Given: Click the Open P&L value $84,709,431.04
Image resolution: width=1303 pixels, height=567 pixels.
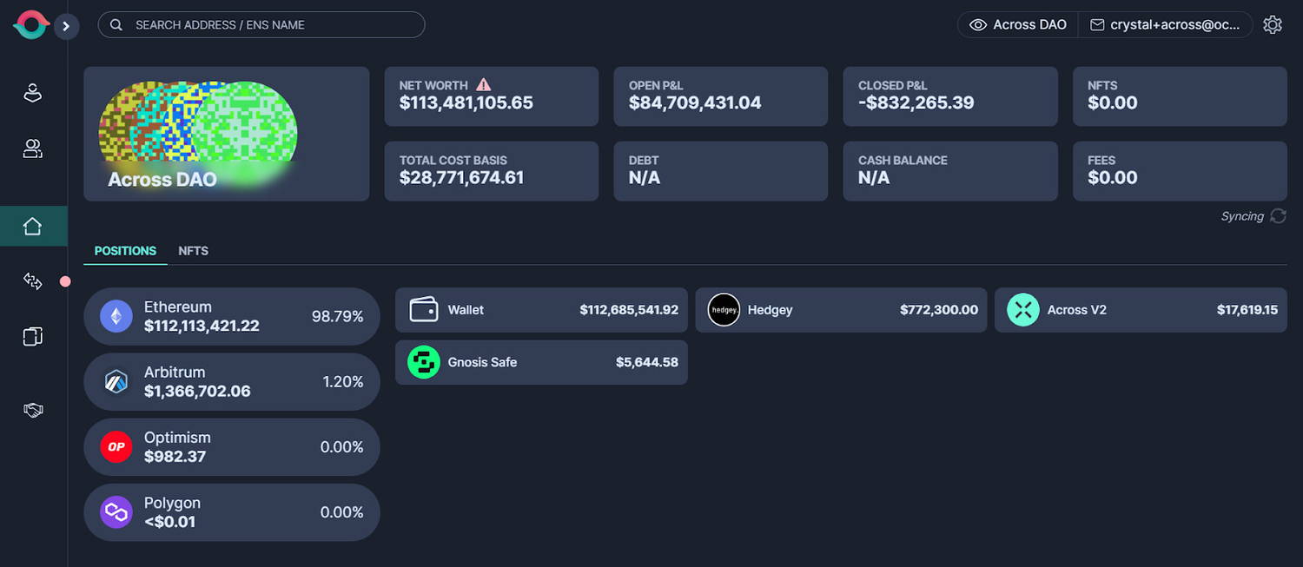Looking at the screenshot, I should tap(695, 103).
